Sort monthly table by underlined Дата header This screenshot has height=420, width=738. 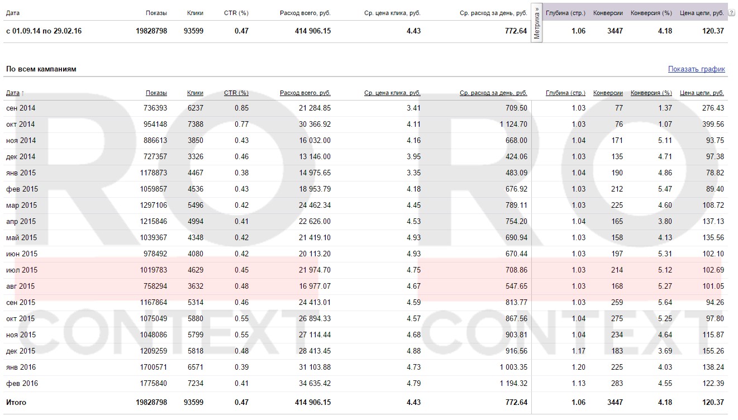pyautogui.click(x=13, y=93)
